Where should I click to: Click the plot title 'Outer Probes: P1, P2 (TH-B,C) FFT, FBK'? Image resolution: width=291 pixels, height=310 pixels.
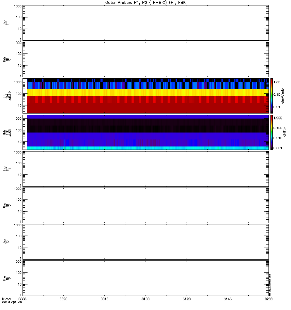point(145,3)
